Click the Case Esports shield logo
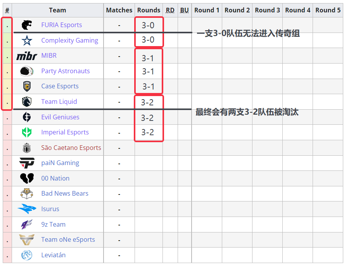Image resolution: width=344 pixels, height=265 pixels. pos(27,86)
